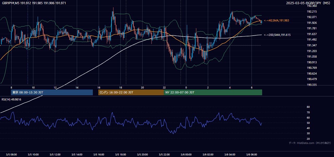Click hour tick label 22 under price chart
The height and width of the screenshot is (157, 334).
pyautogui.click(x=164, y=87)
